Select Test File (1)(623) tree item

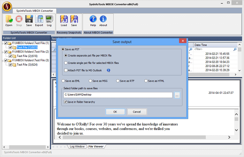(x=27, y=48)
